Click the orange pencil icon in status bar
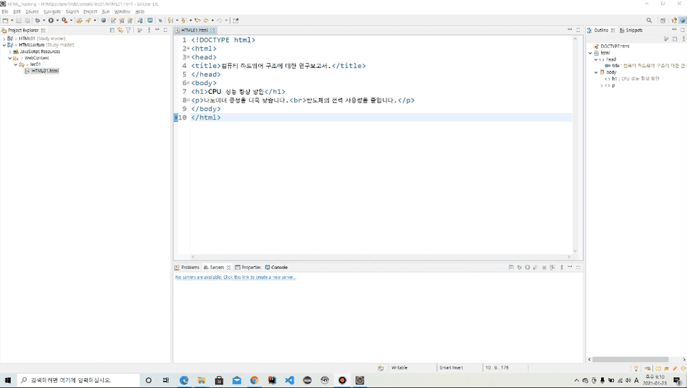This screenshot has height=388, width=687. (x=675, y=368)
